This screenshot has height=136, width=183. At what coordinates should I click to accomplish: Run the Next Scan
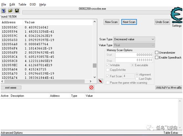(x=129, y=22)
